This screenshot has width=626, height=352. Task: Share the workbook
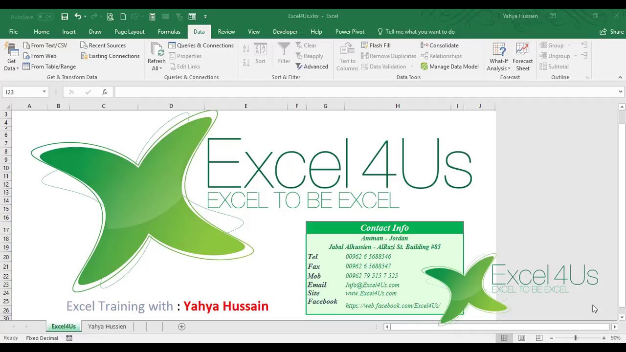click(x=612, y=32)
